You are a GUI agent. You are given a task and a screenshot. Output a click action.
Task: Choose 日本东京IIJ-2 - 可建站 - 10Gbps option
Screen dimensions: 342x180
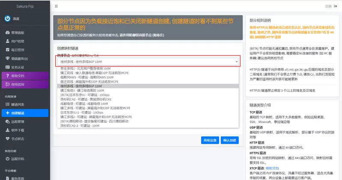pyautogui.click(x=148, y=112)
